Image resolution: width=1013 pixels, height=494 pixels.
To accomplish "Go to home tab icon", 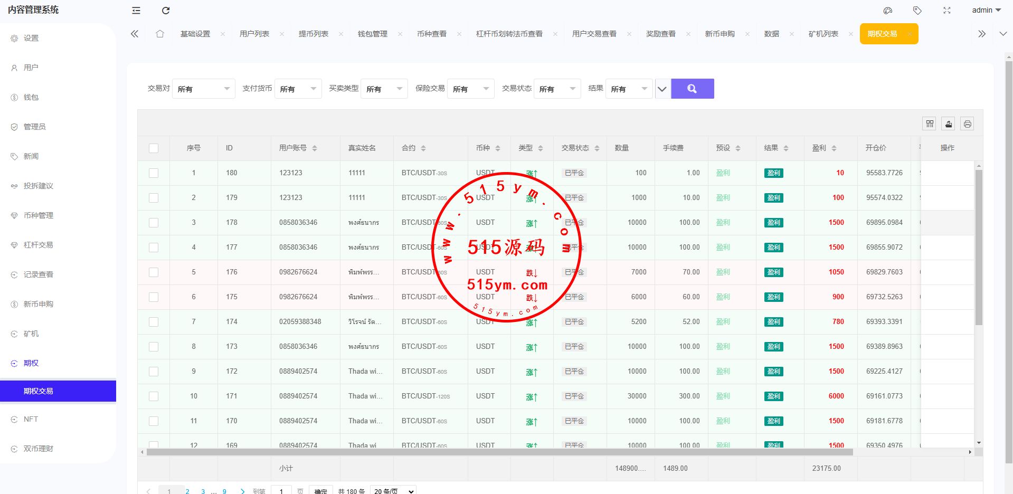I will pos(160,34).
